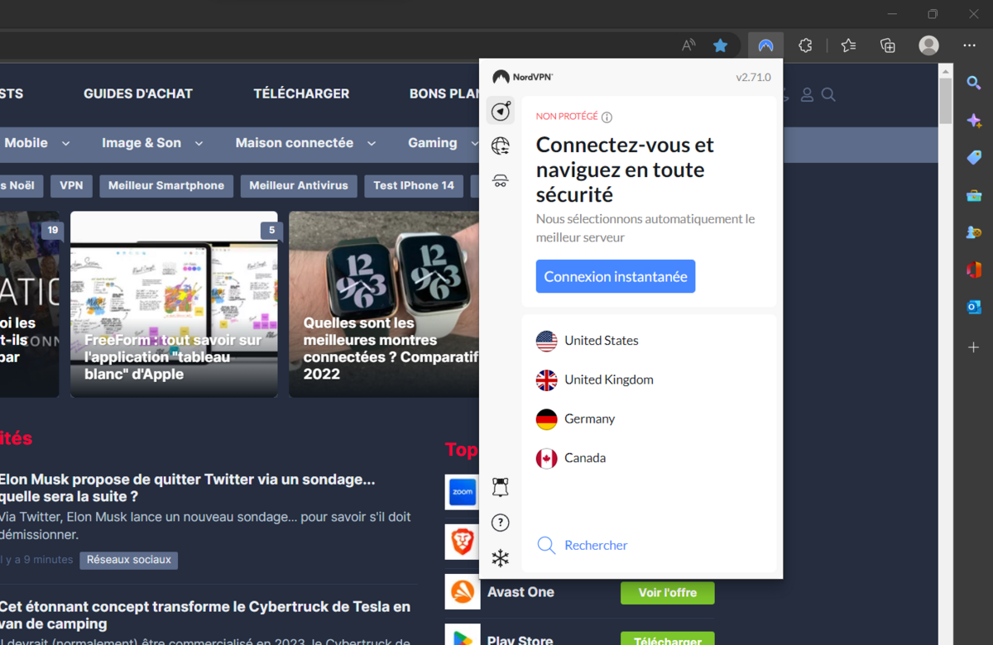
Task: Click the Télécharger button for Play Store
Action: (668, 640)
